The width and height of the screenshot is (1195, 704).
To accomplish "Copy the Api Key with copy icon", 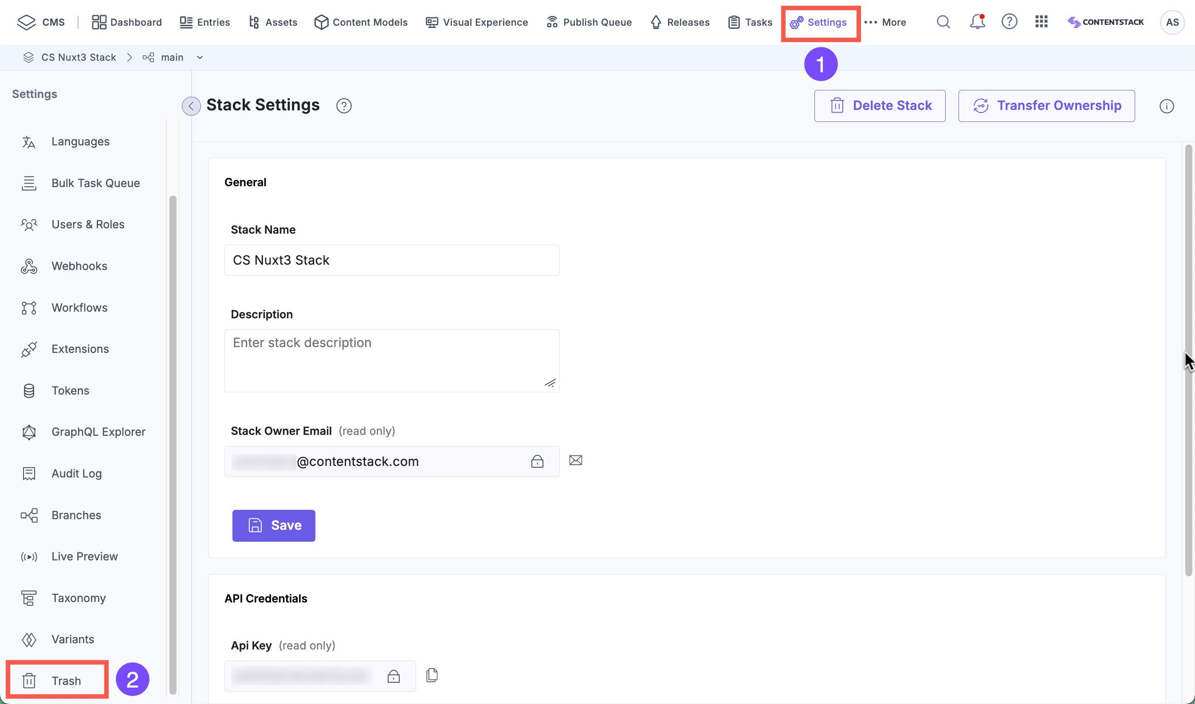I will point(432,675).
